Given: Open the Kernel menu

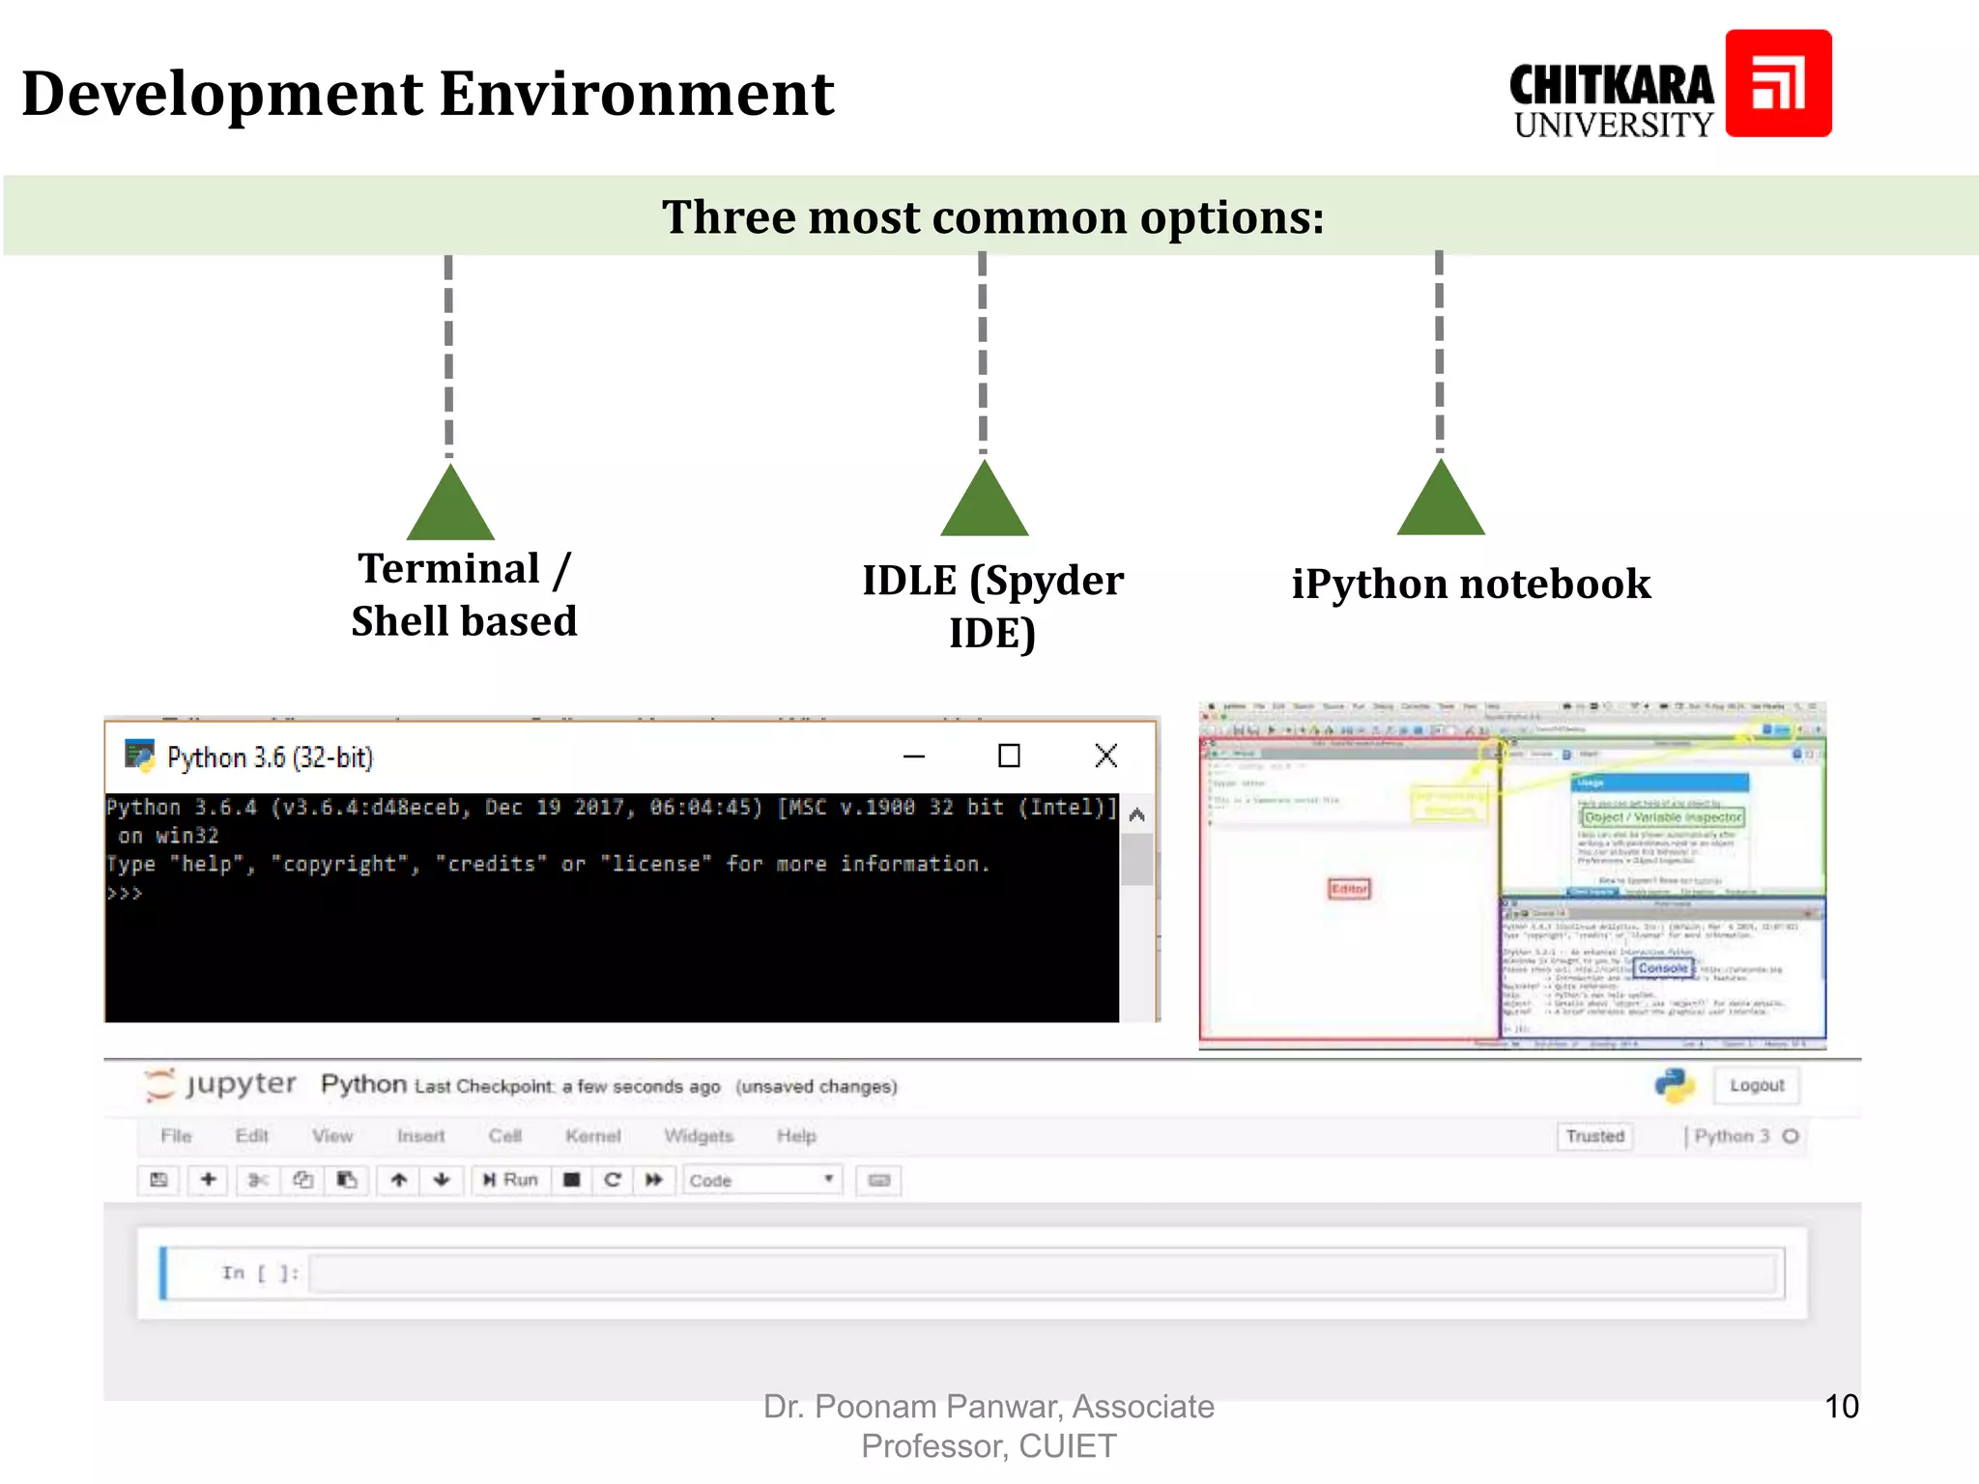Looking at the screenshot, I should coord(592,1136).
